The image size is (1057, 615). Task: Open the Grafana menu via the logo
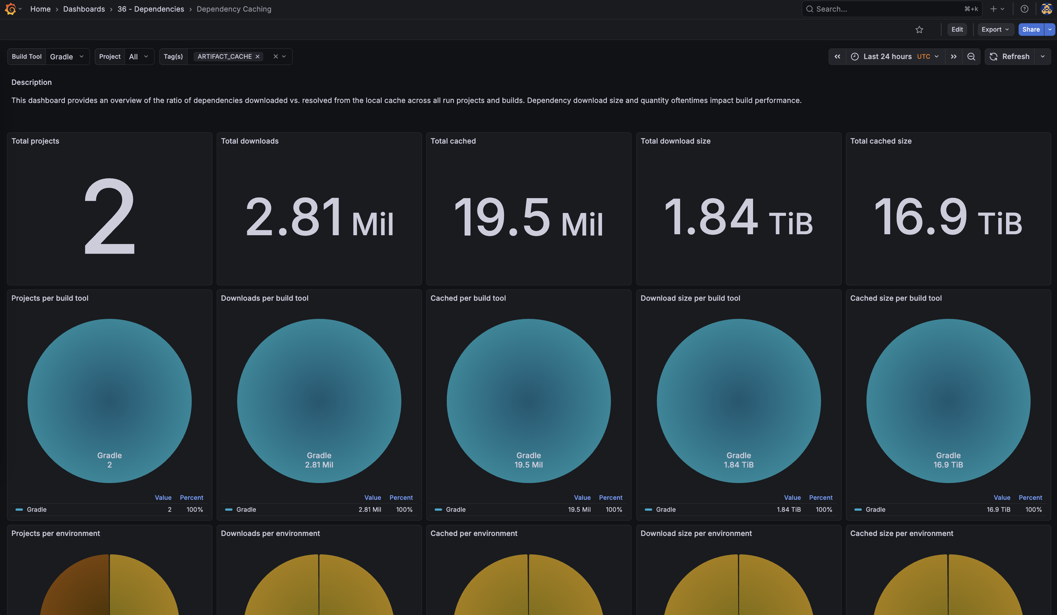(11, 9)
